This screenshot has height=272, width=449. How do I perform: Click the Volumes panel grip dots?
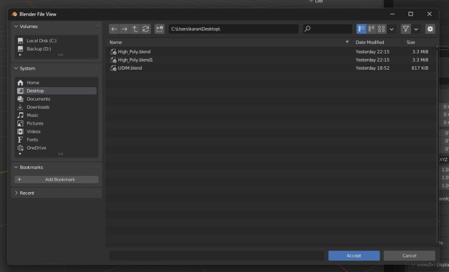[97, 26]
